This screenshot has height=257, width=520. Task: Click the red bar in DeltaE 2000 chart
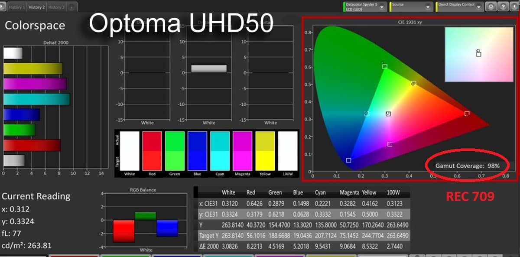tap(32, 145)
